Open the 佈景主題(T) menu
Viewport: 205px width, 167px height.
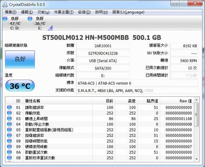pyautogui.click(x=64, y=12)
